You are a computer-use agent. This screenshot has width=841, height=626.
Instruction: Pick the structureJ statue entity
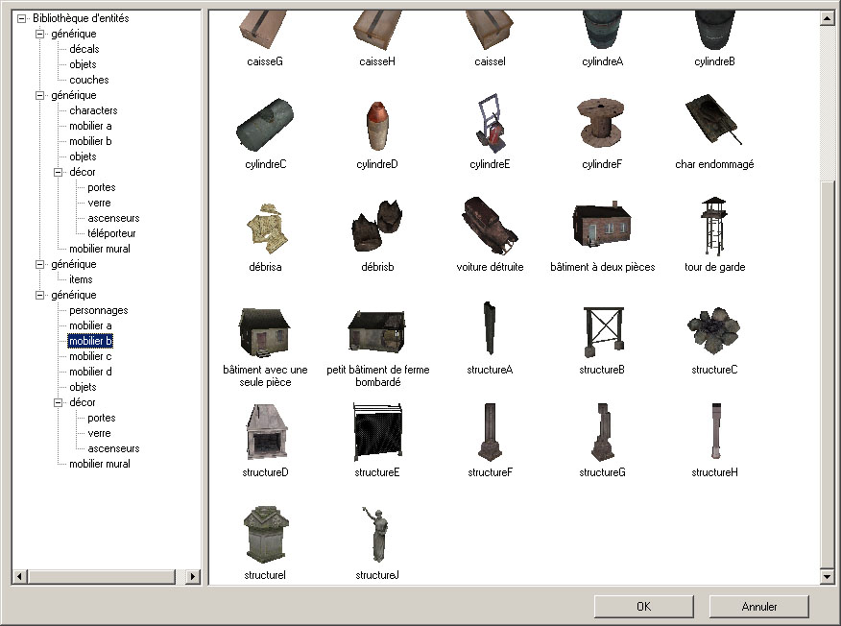coord(377,542)
